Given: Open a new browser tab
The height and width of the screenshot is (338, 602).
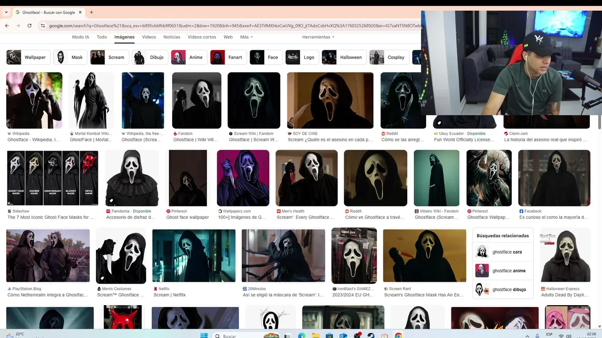Looking at the screenshot, I should [91, 12].
